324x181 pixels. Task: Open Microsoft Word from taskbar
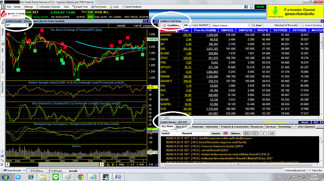(x=119, y=177)
